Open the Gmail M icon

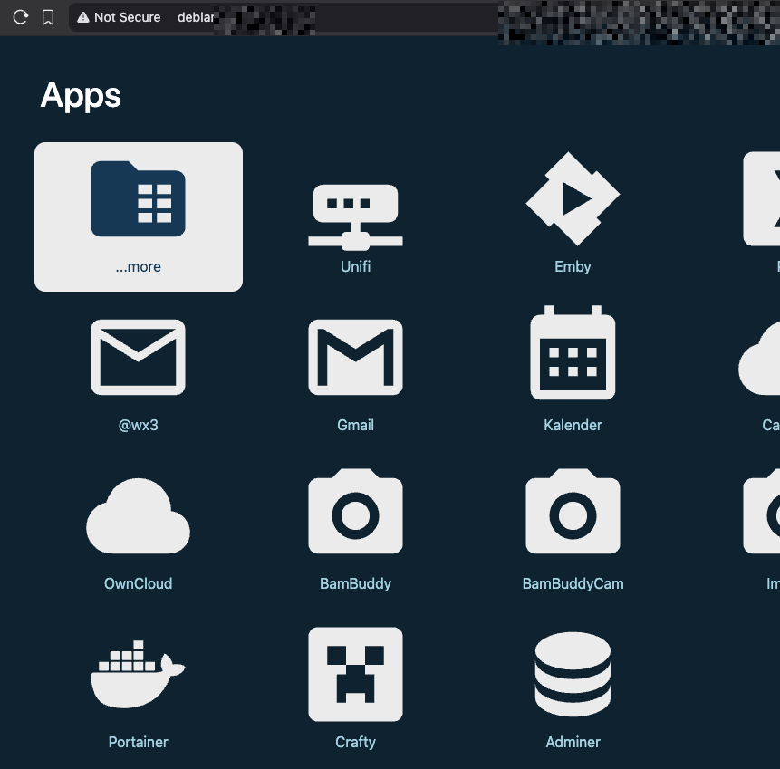tap(355, 357)
